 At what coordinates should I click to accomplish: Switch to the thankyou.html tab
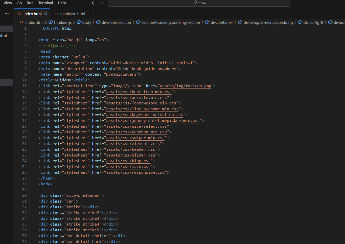coord(73,14)
